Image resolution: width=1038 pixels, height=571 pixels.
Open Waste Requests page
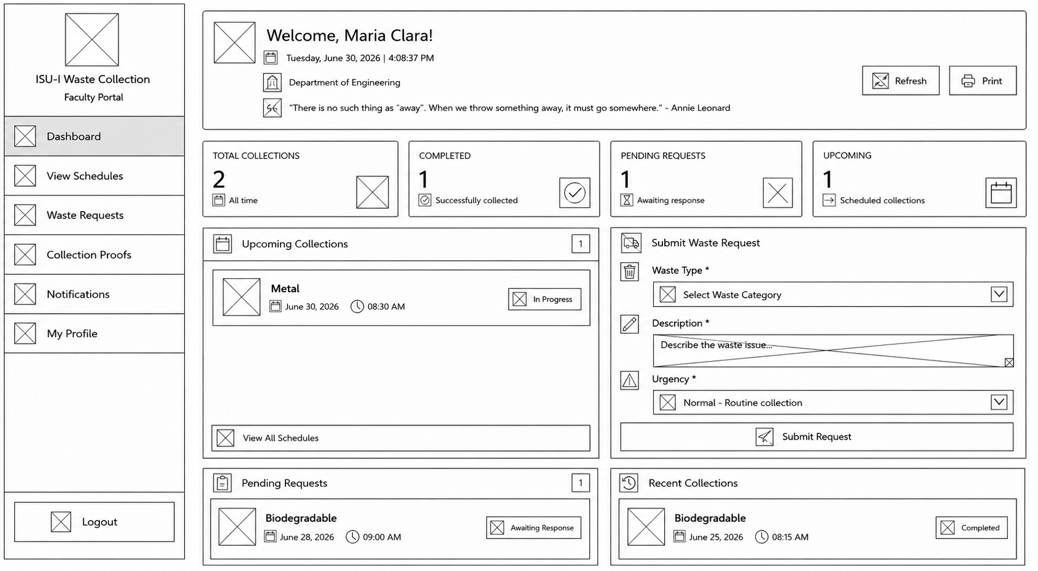[94, 215]
